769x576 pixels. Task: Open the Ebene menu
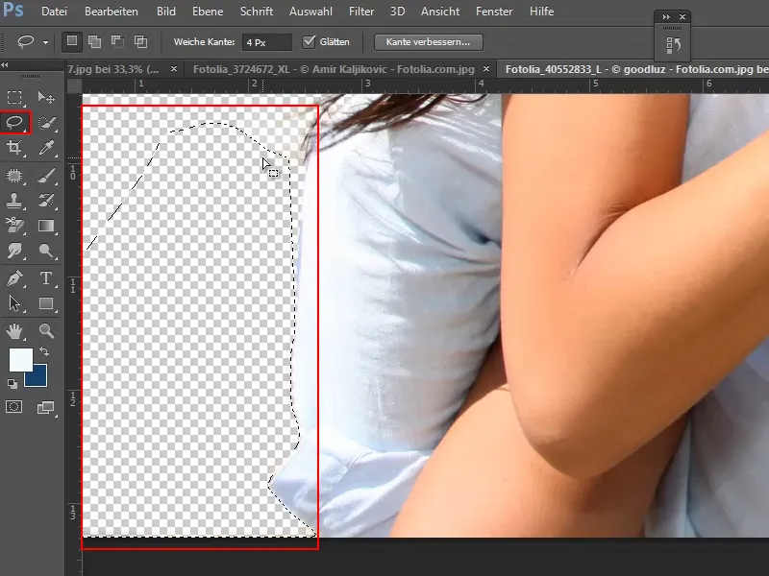[208, 12]
